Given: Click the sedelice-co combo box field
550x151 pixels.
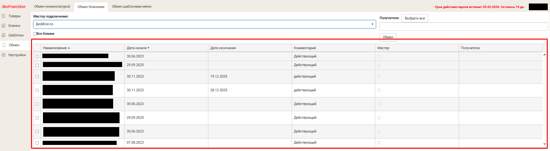Looking at the screenshot, I should pos(204,24).
